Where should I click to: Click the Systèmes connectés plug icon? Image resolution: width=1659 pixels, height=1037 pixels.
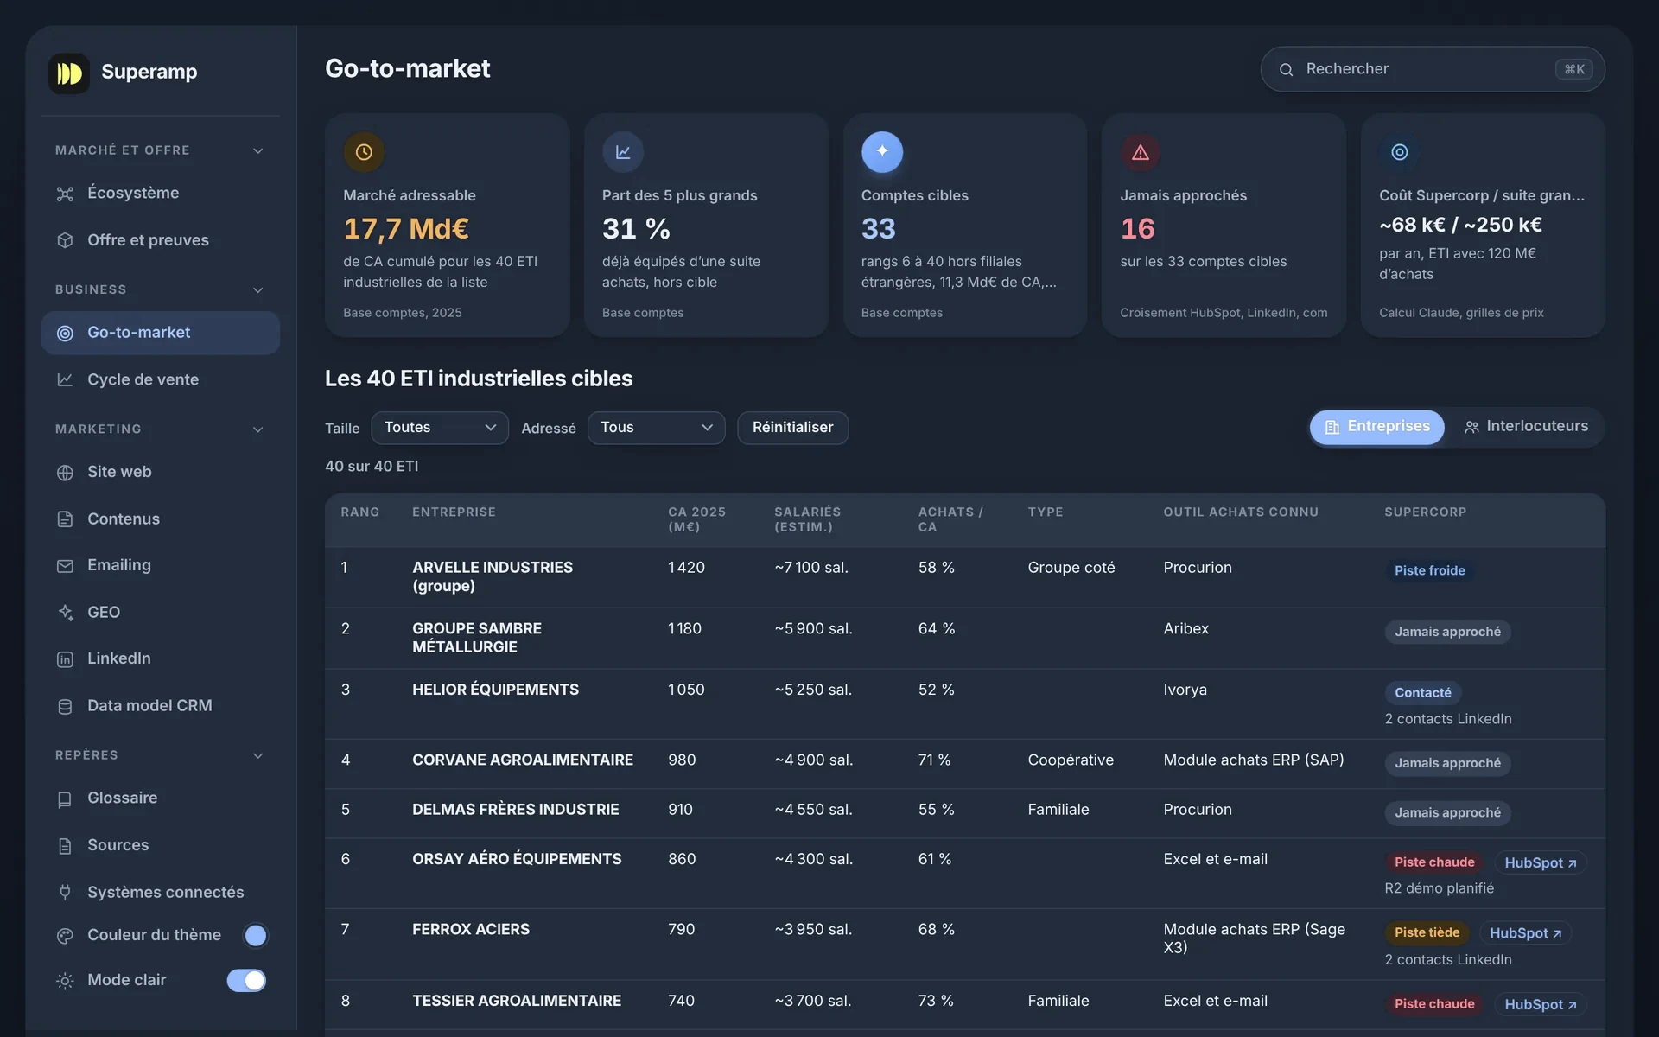point(65,892)
